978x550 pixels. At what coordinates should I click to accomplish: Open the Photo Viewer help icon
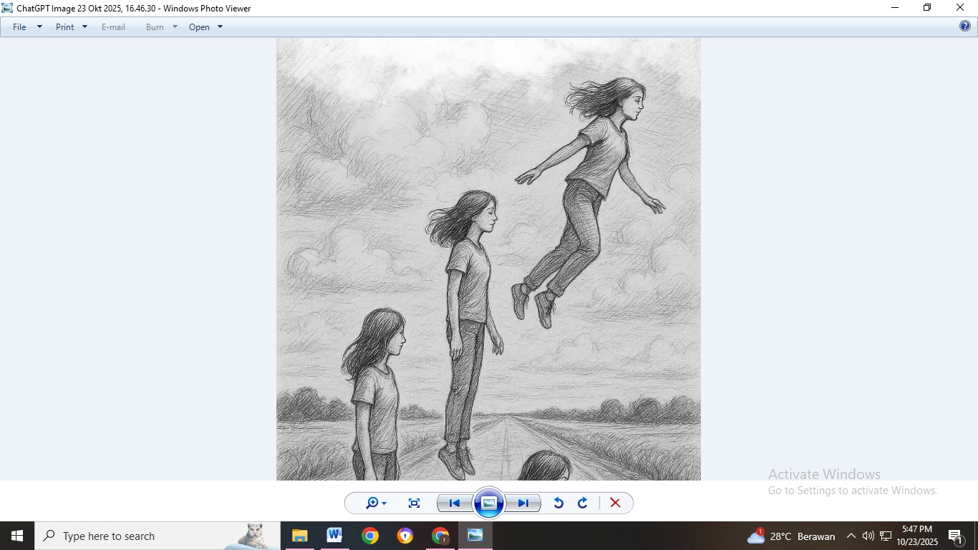click(965, 26)
